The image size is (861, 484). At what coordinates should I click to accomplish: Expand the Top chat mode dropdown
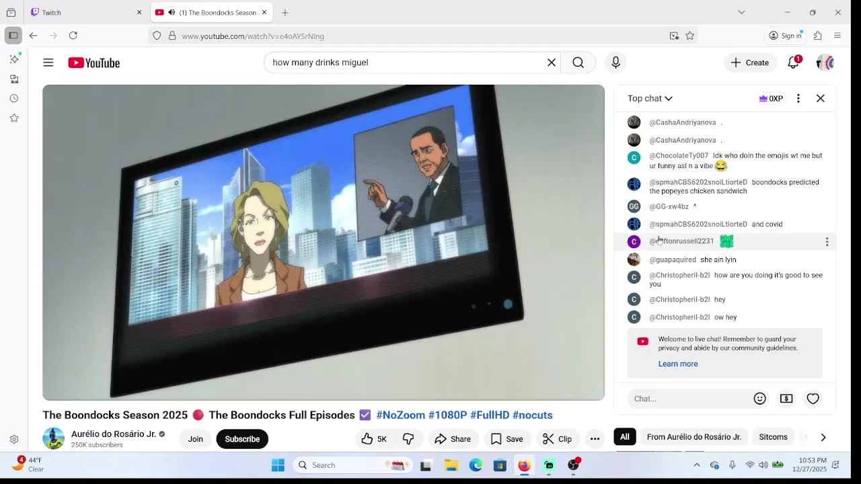coord(650,98)
